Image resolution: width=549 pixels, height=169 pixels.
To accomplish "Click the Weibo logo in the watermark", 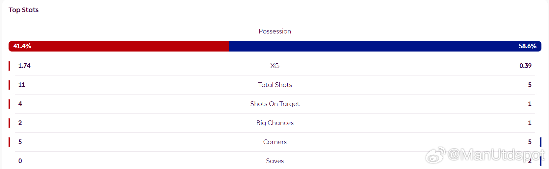I will coord(435,155).
